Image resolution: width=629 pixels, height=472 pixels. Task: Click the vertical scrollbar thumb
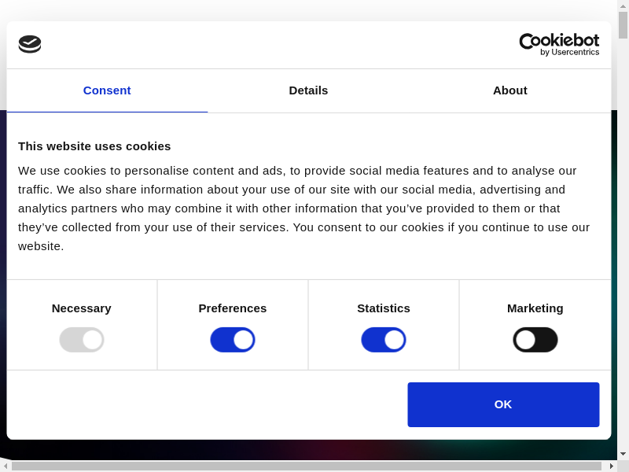click(623, 25)
